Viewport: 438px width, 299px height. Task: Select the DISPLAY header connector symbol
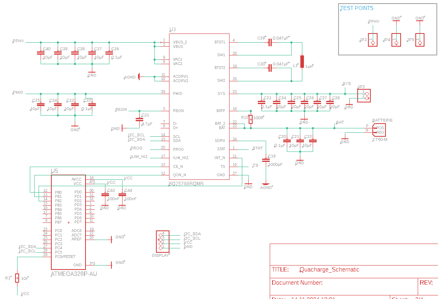[x=163, y=242]
